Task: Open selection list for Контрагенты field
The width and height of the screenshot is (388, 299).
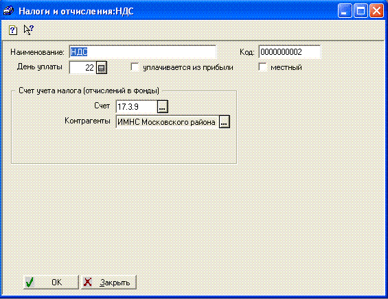Action: click(x=224, y=121)
